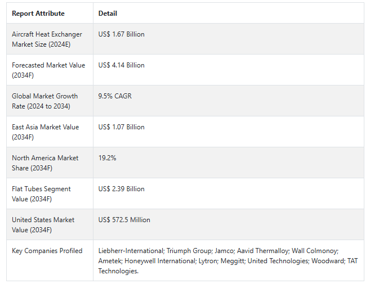The height and width of the screenshot is (284, 370).
Task: Click the US$ 4.14 Billion value
Action: pos(121,65)
